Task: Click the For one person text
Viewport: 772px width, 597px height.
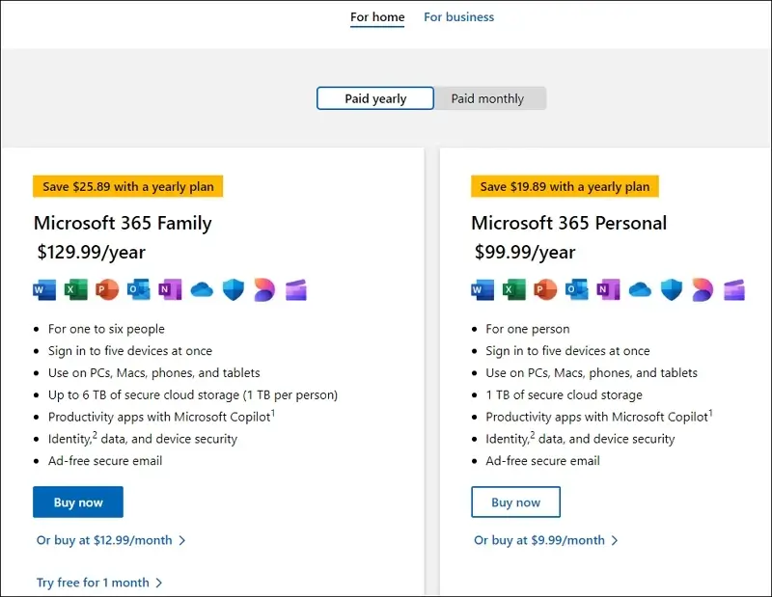Action: tap(527, 329)
